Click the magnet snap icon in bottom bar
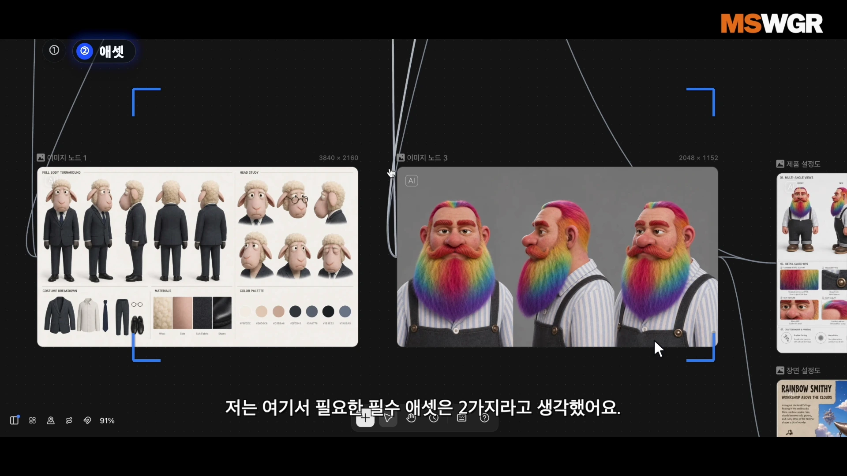847x476 pixels. (x=87, y=420)
